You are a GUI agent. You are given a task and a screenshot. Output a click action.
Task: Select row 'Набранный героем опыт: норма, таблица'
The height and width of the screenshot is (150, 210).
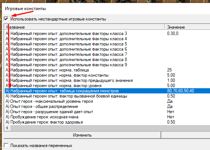107,70
